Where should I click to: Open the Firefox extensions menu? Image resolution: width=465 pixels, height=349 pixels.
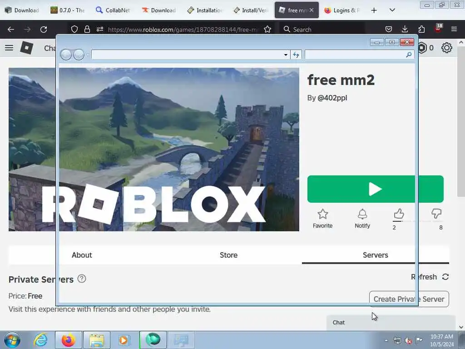tap(421, 29)
